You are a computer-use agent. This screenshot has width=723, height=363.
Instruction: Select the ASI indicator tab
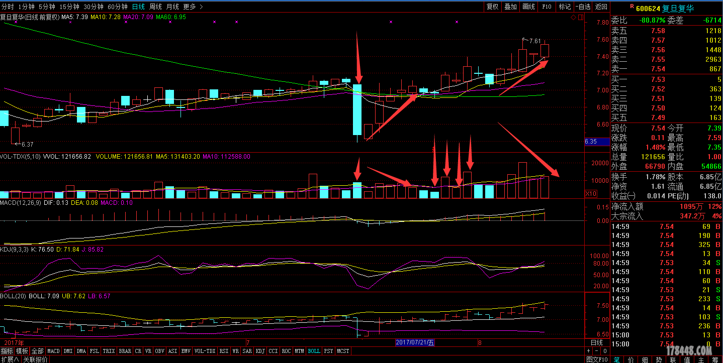173,351
